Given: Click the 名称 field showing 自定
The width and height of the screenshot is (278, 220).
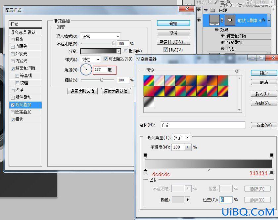Looking at the screenshot, I should tap(203, 125).
